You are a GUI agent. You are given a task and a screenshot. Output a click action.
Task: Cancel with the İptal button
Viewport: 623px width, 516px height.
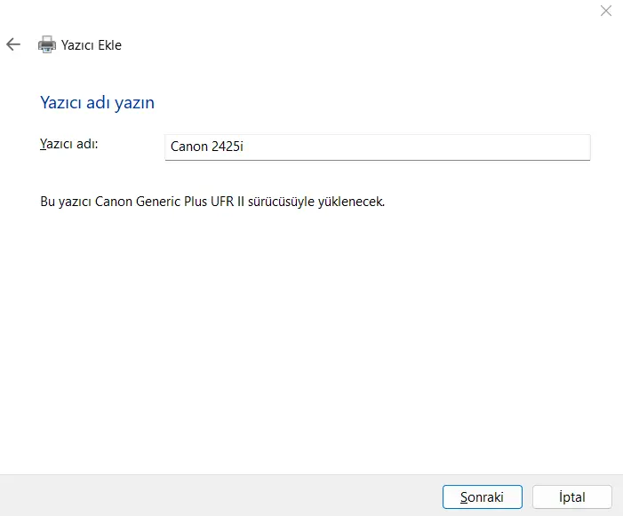[572, 497]
